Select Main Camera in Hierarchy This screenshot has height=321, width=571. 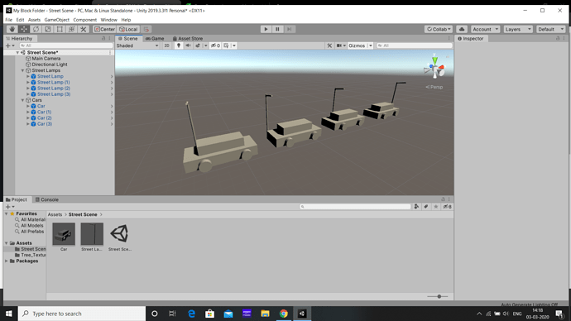(x=46, y=58)
